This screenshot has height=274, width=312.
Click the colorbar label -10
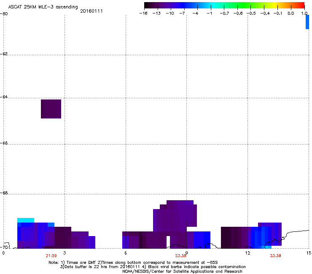pyautogui.click(x=170, y=13)
